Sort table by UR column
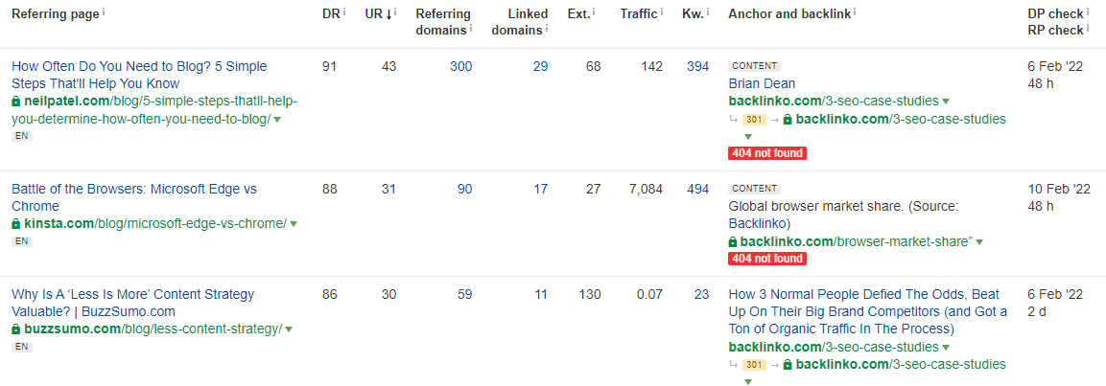Screen dimensions: 1106x386 point(379,13)
